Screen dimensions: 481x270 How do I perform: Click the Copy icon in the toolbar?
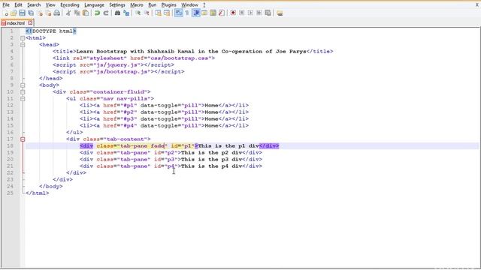(x=77, y=13)
